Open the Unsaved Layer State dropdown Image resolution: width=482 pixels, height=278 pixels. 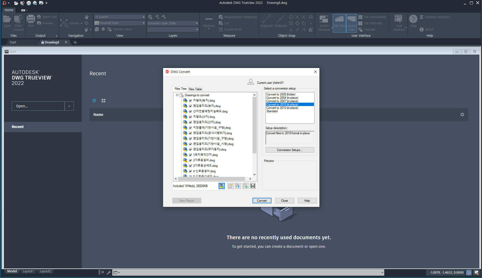click(197, 23)
